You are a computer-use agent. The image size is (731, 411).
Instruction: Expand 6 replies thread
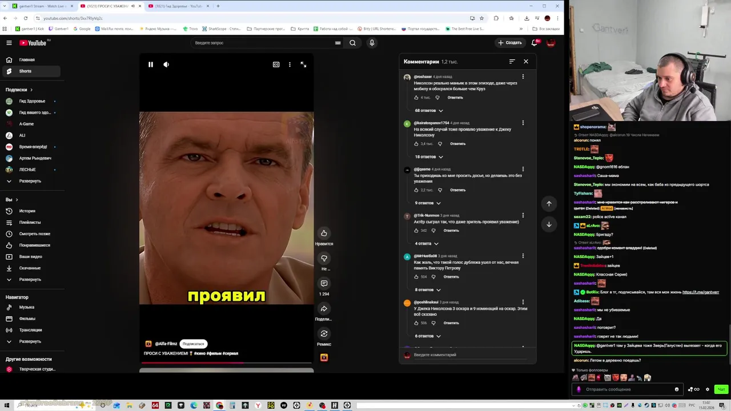428,336
